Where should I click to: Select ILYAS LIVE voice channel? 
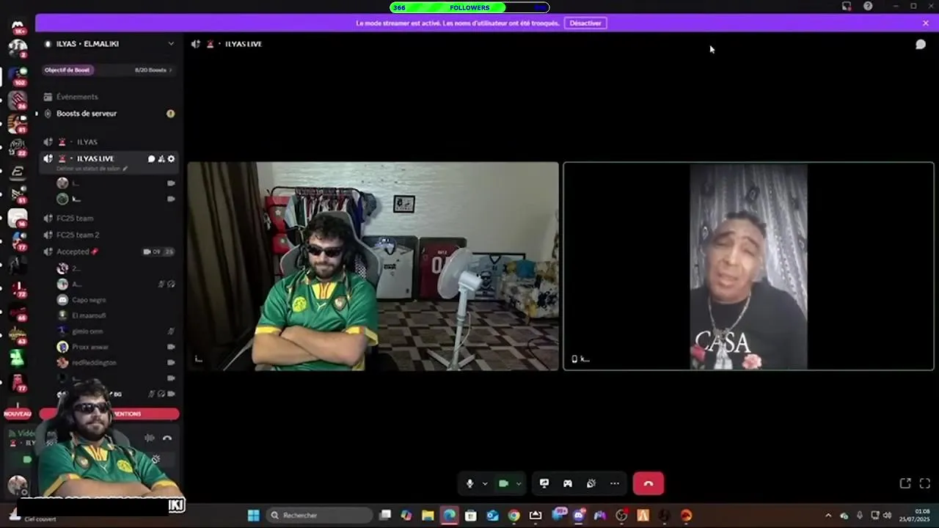click(x=95, y=158)
